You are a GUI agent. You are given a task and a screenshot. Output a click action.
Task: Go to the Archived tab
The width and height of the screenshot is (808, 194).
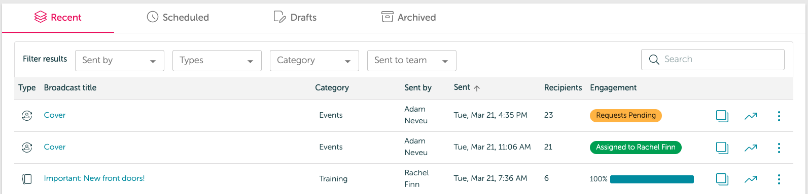408,17
